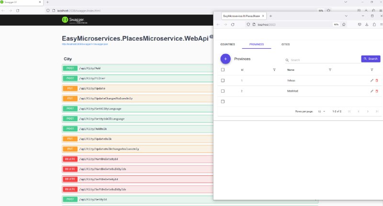Click the round plus button to add a province
The height and width of the screenshot is (206, 383).
225,59
